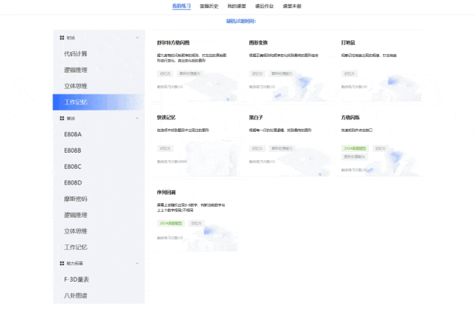Collapse the sidebar section containing E808A

(x=137, y=118)
